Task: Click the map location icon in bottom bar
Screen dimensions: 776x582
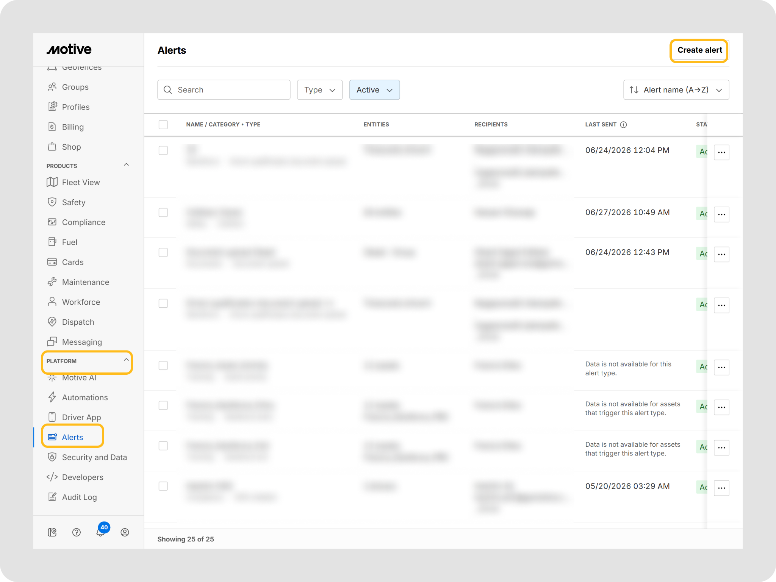Action: point(52,532)
